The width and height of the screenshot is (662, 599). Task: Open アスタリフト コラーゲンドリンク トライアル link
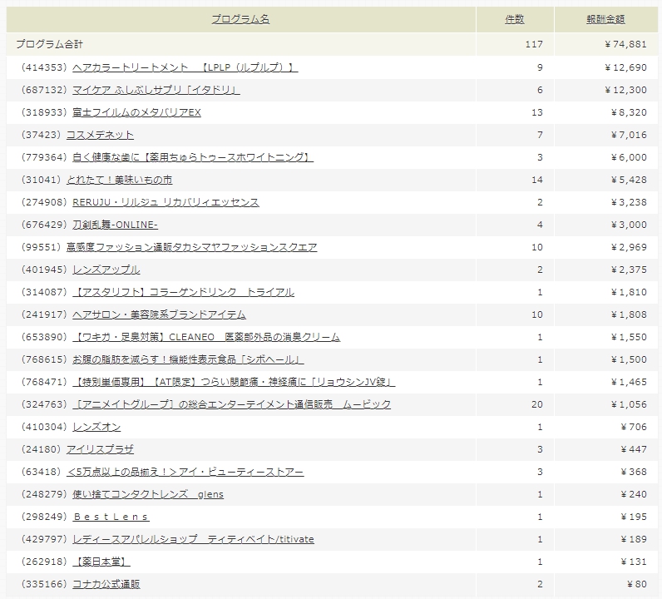(x=183, y=292)
